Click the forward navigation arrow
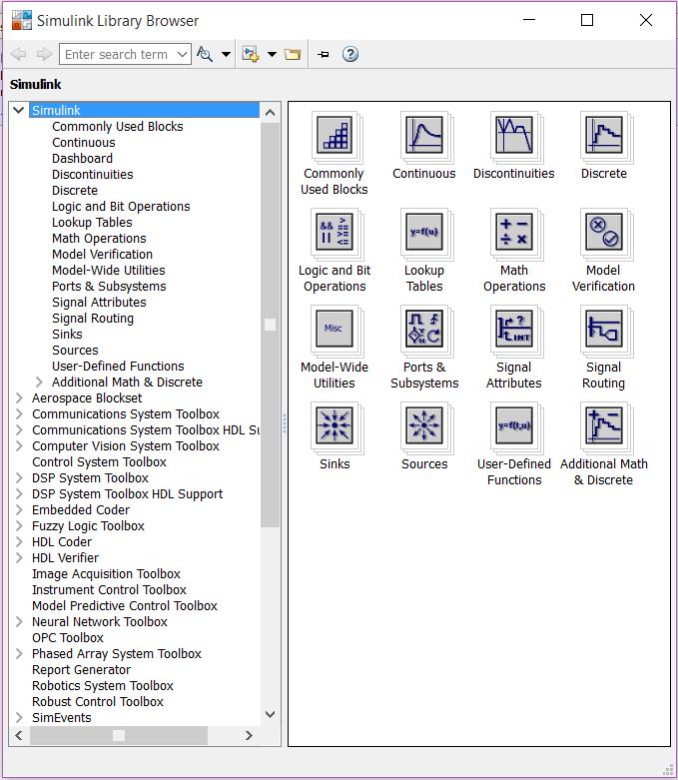The height and width of the screenshot is (780, 678). (x=44, y=54)
